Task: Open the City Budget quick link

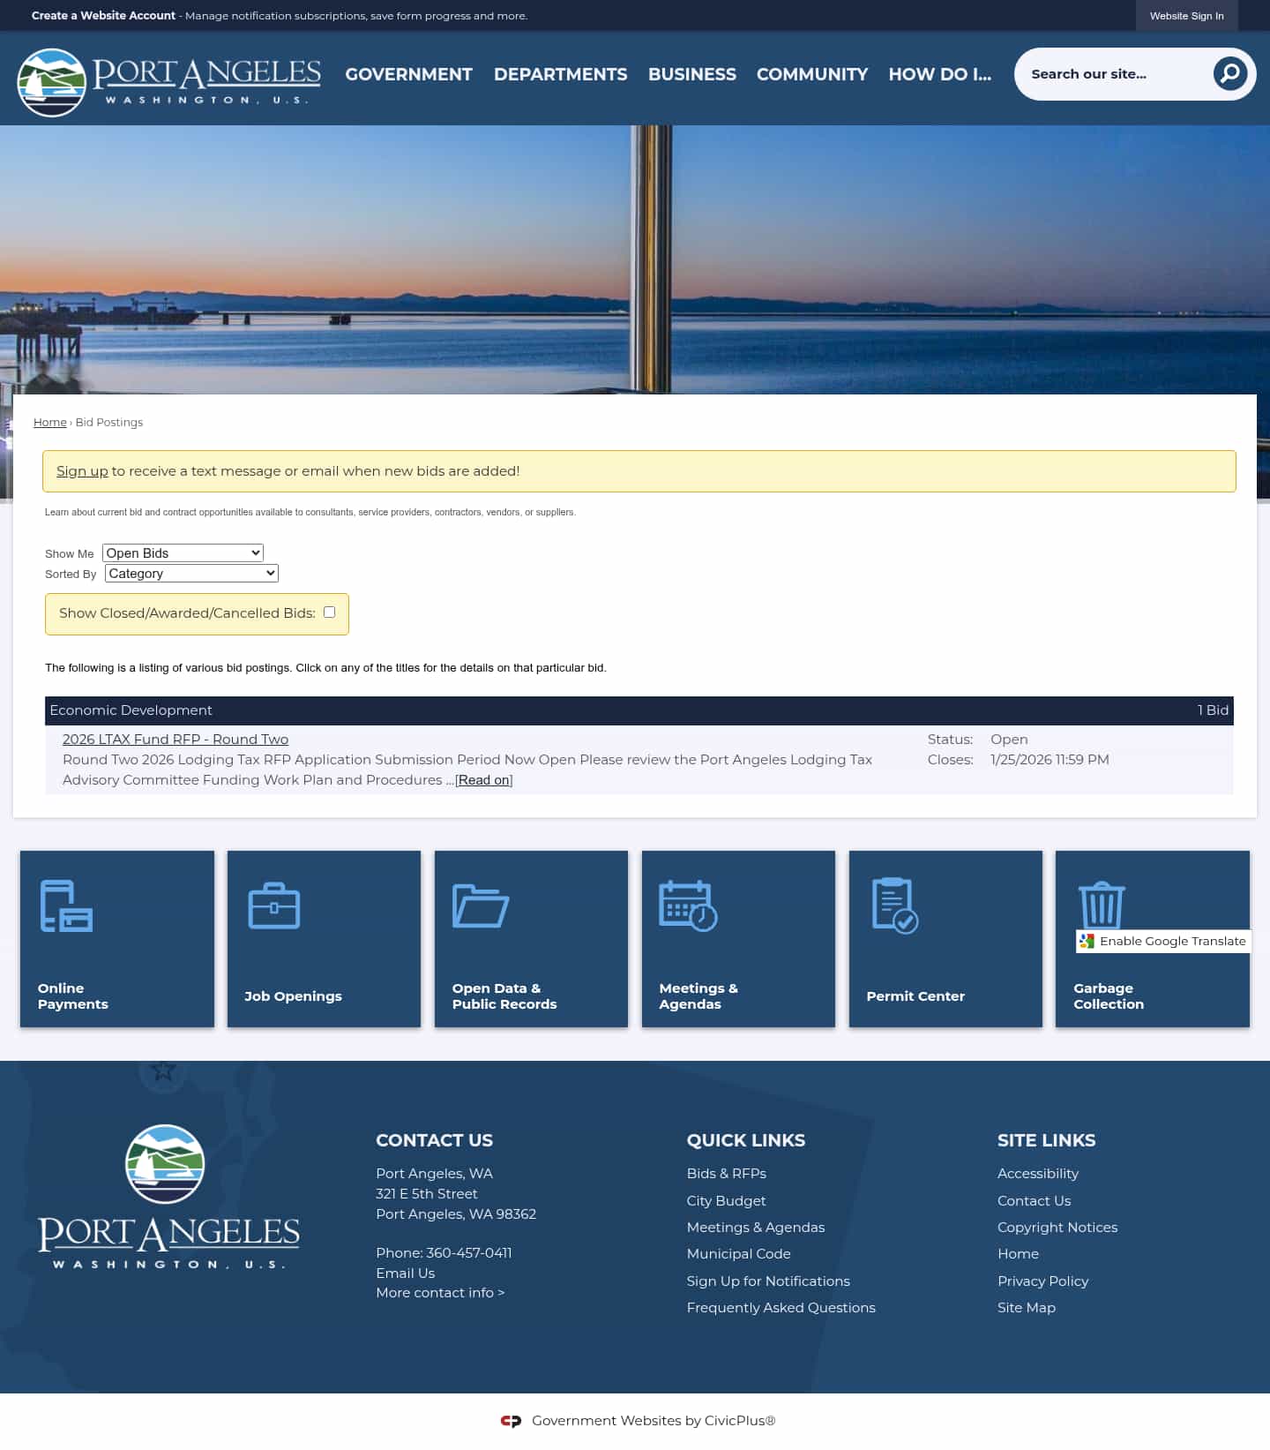Action: [726, 1201]
